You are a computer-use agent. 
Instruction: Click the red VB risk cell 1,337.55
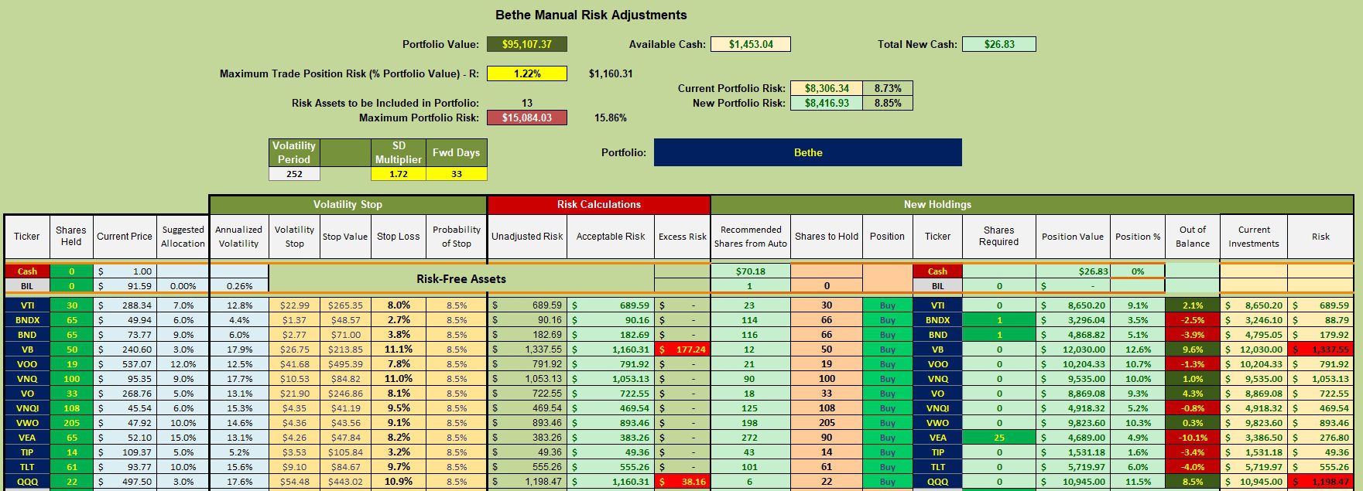tap(1320, 349)
